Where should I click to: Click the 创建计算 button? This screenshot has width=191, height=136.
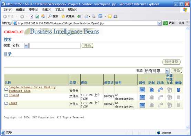[171, 62]
